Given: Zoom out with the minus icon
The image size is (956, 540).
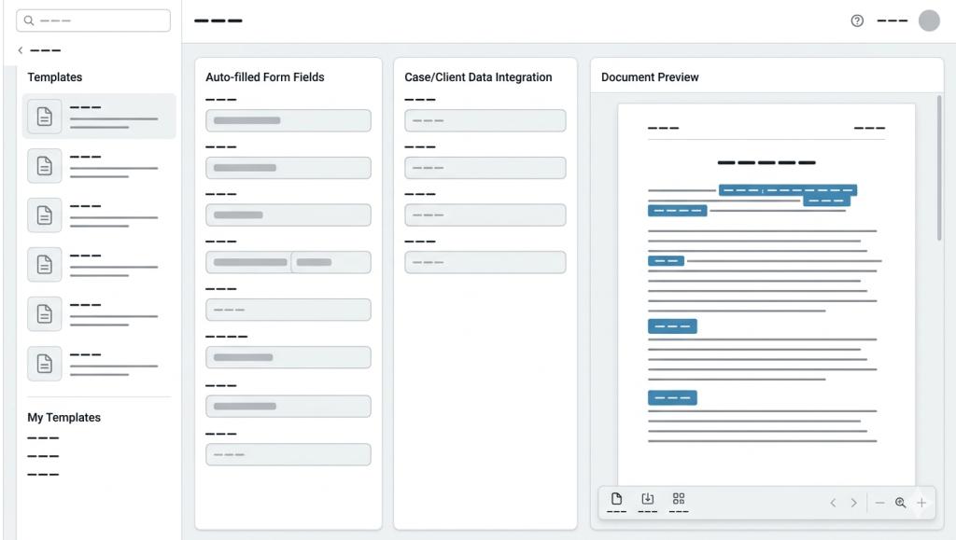Looking at the screenshot, I should click(879, 503).
